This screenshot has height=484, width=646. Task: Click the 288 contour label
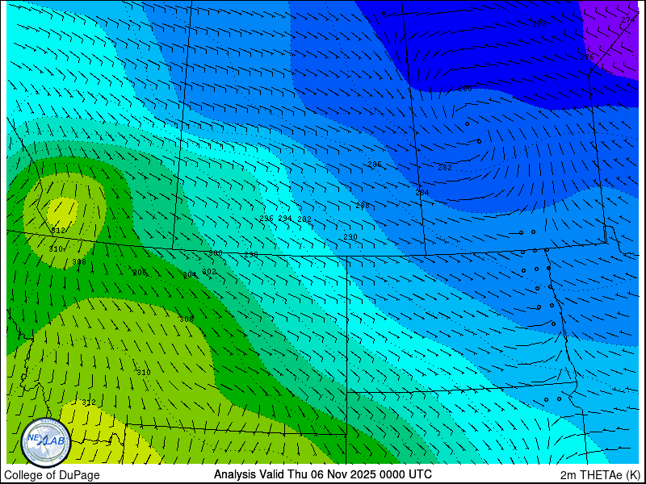click(363, 206)
